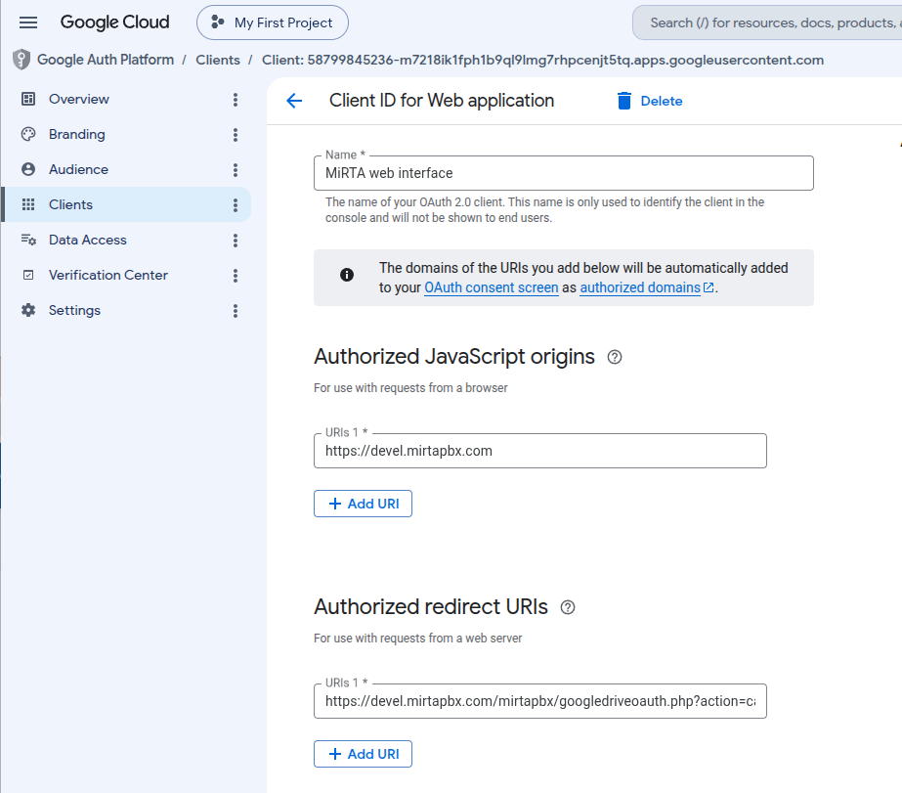This screenshot has width=902, height=793.
Task: Click the back arrow beside Client ID title
Action: [x=294, y=101]
